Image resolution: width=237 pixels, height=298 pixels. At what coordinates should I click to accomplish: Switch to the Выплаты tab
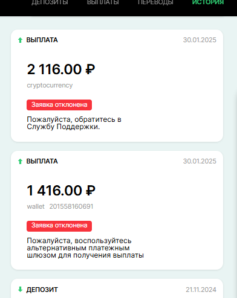pyautogui.click(x=103, y=2)
